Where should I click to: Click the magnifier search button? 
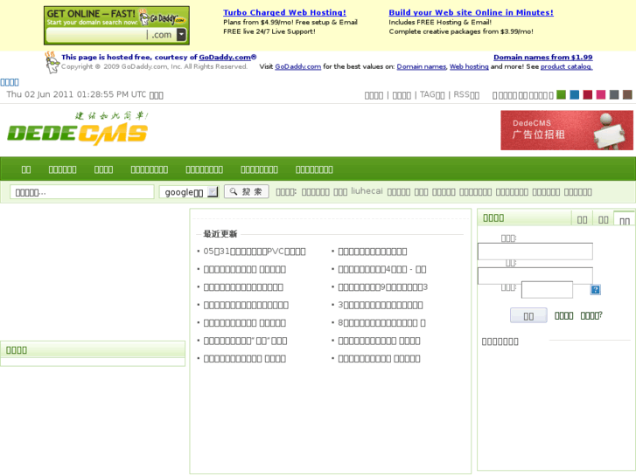pyautogui.click(x=246, y=191)
